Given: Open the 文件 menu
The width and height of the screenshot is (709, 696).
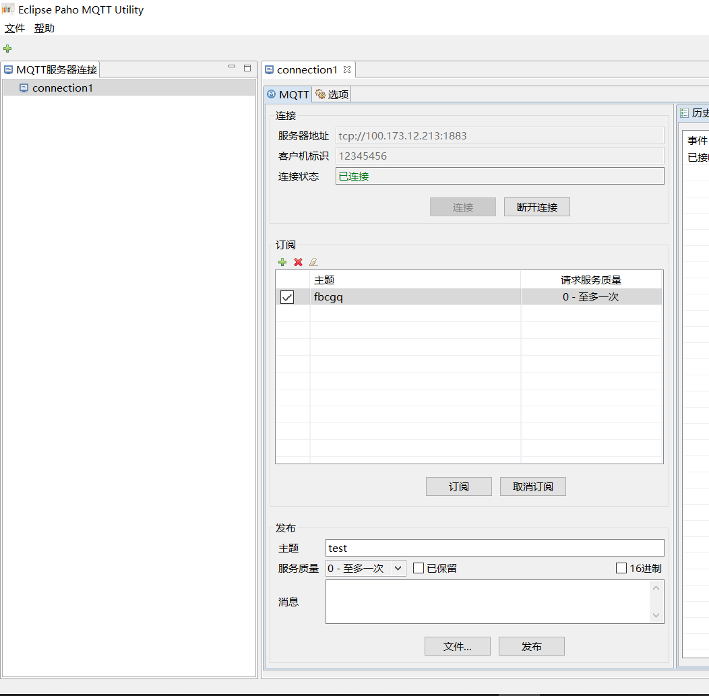Looking at the screenshot, I should (x=15, y=28).
